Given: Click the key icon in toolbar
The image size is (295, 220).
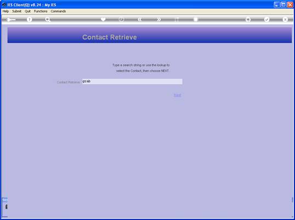Looking at the screenshot, I should [x=11, y=20].
